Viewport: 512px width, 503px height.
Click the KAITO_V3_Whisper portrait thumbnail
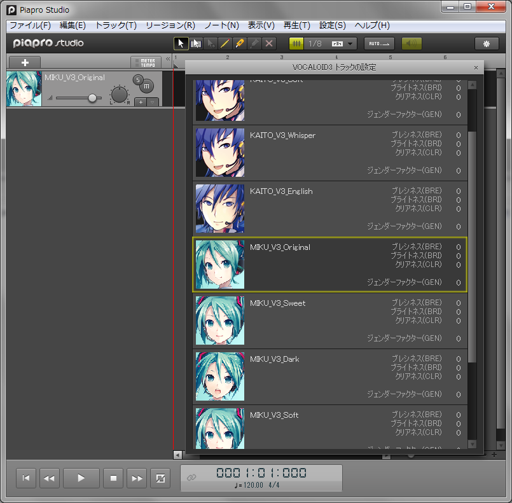click(220, 153)
